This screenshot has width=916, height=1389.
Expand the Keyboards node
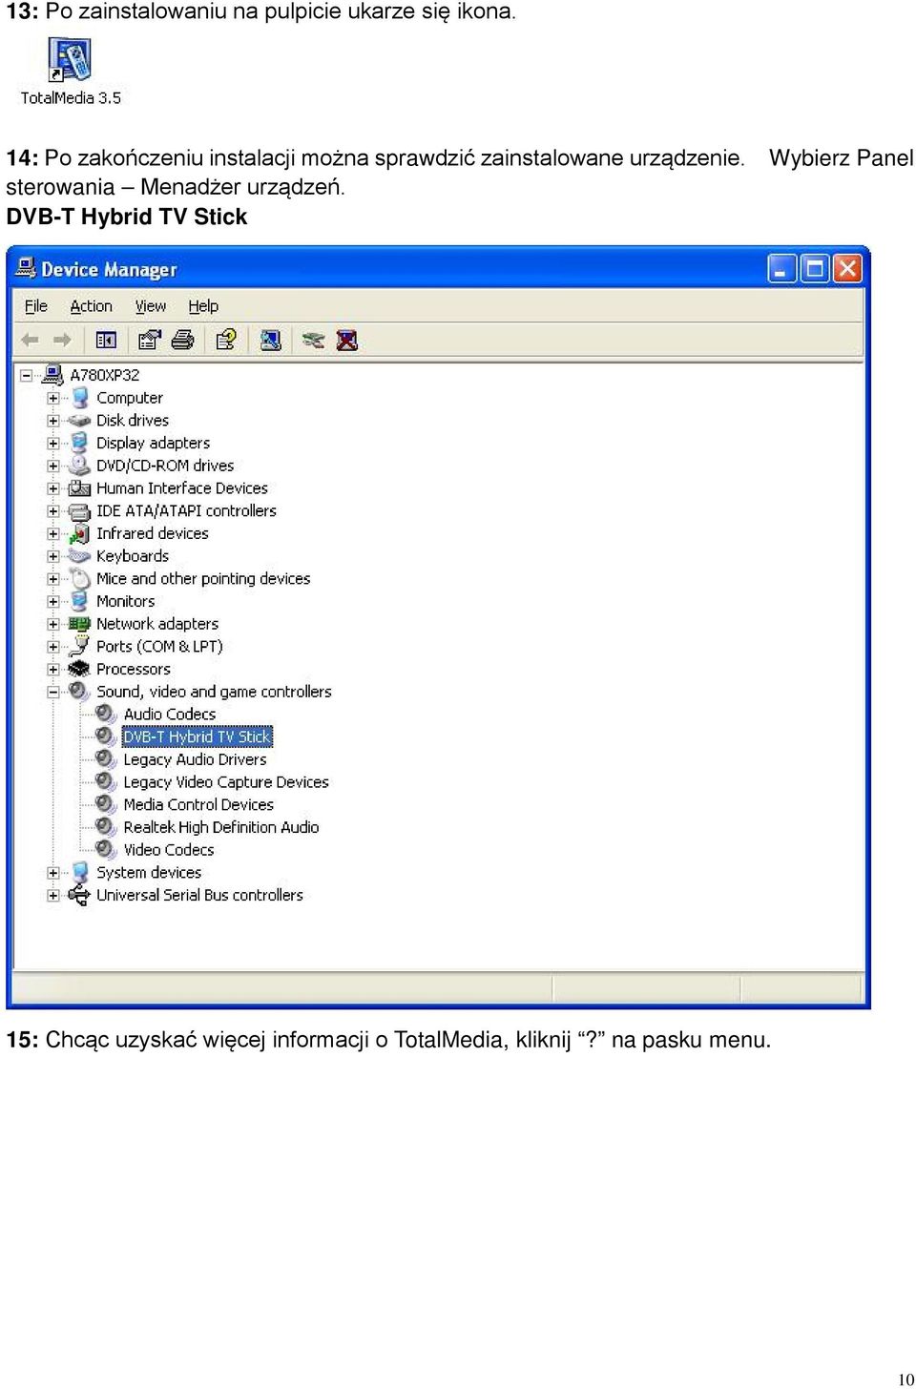click(x=53, y=556)
